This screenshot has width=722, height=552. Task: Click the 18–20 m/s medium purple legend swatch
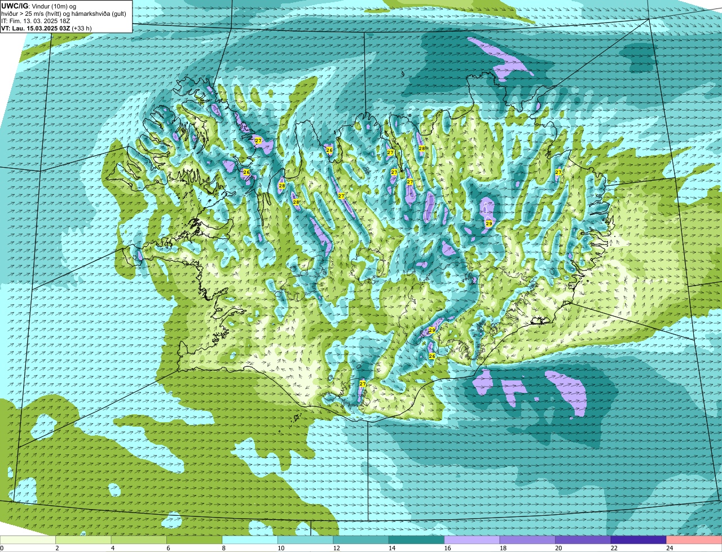coord(527,540)
